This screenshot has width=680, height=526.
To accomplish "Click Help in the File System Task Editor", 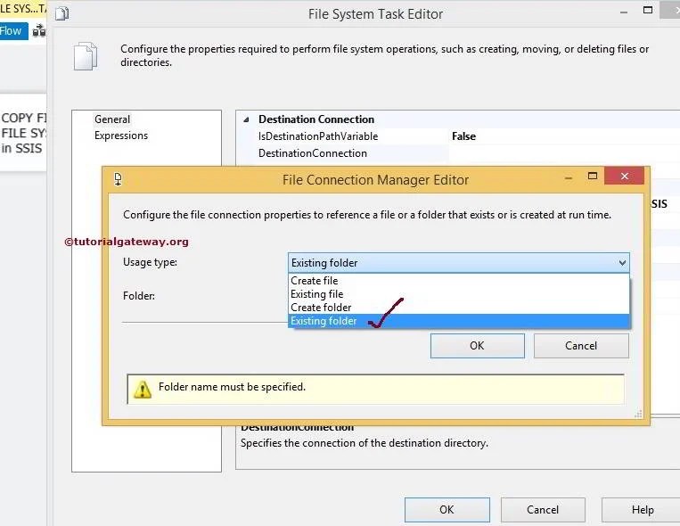I will coord(643,510).
